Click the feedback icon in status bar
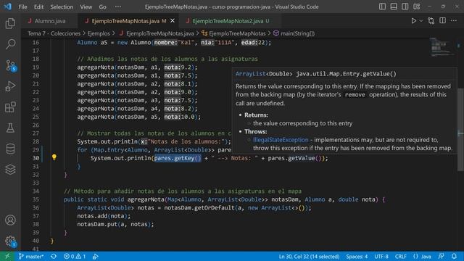 coord(442,256)
